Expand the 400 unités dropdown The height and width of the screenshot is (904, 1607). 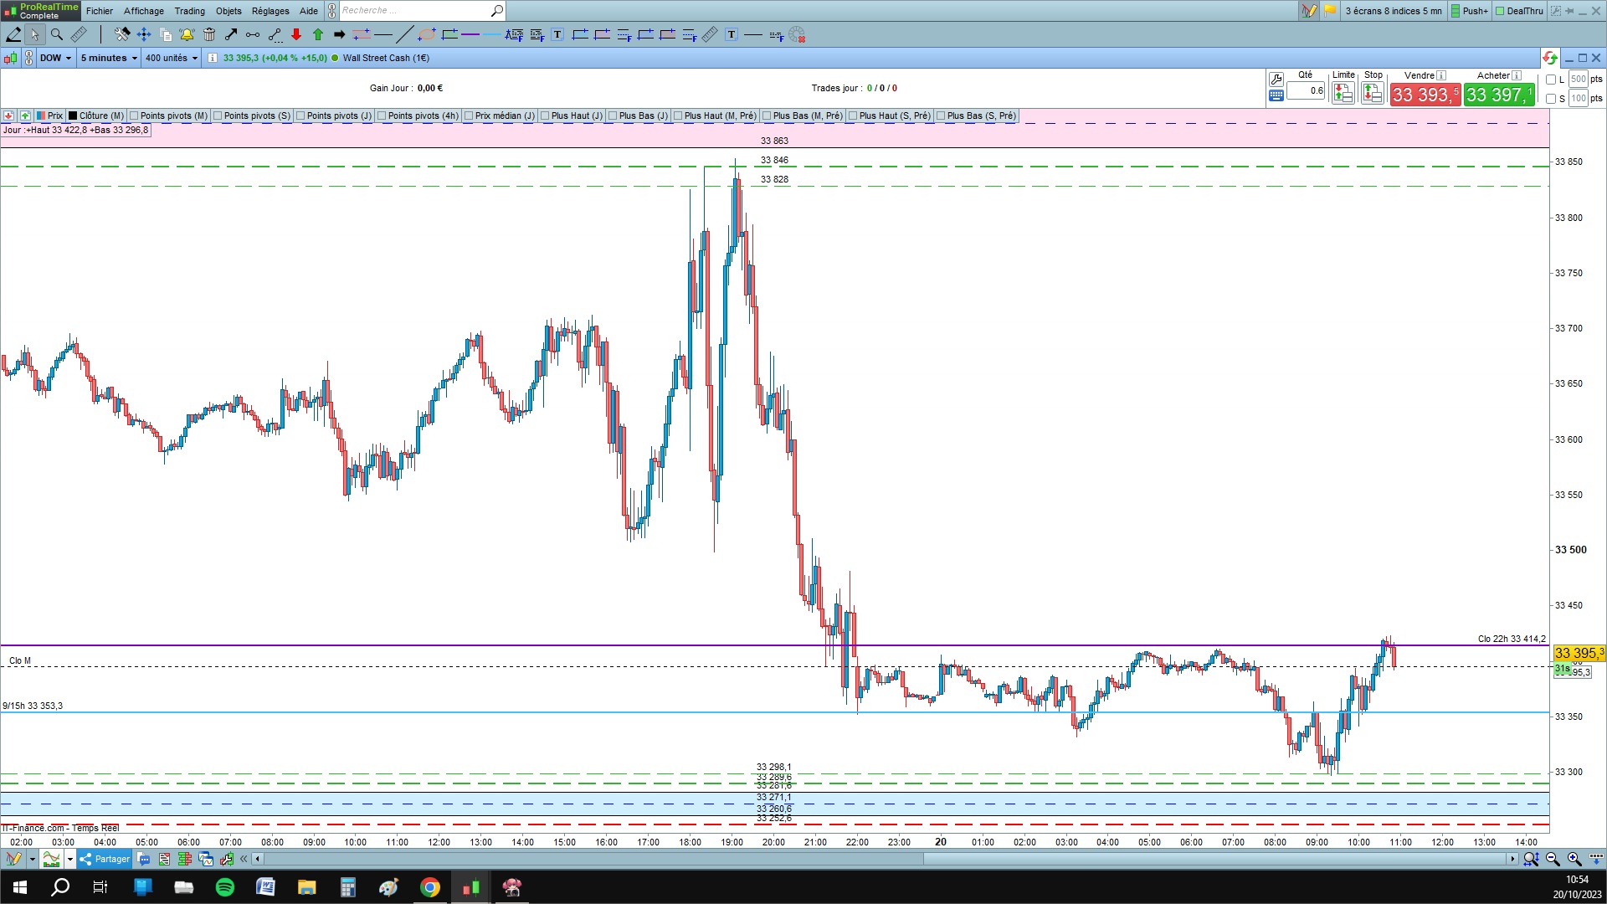tap(171, 58)
